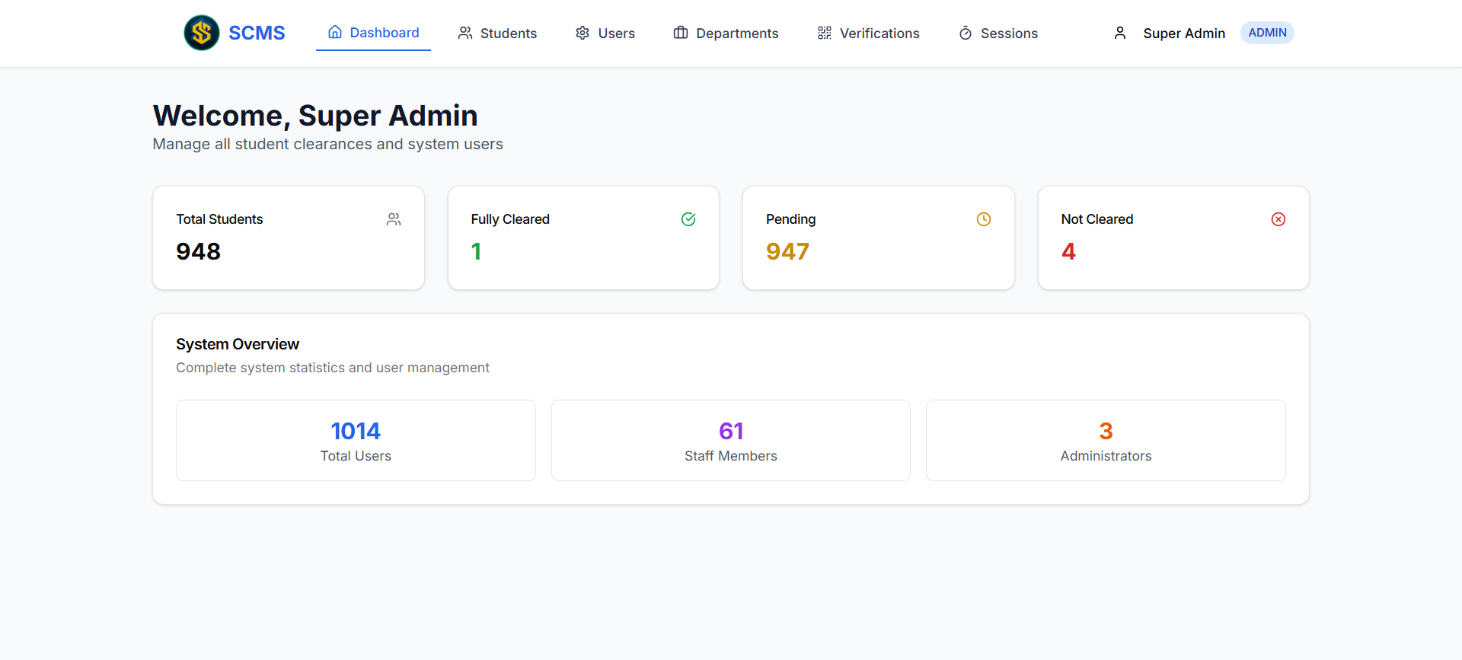Click the QR code icon beside Verifications

coord(825,33)
